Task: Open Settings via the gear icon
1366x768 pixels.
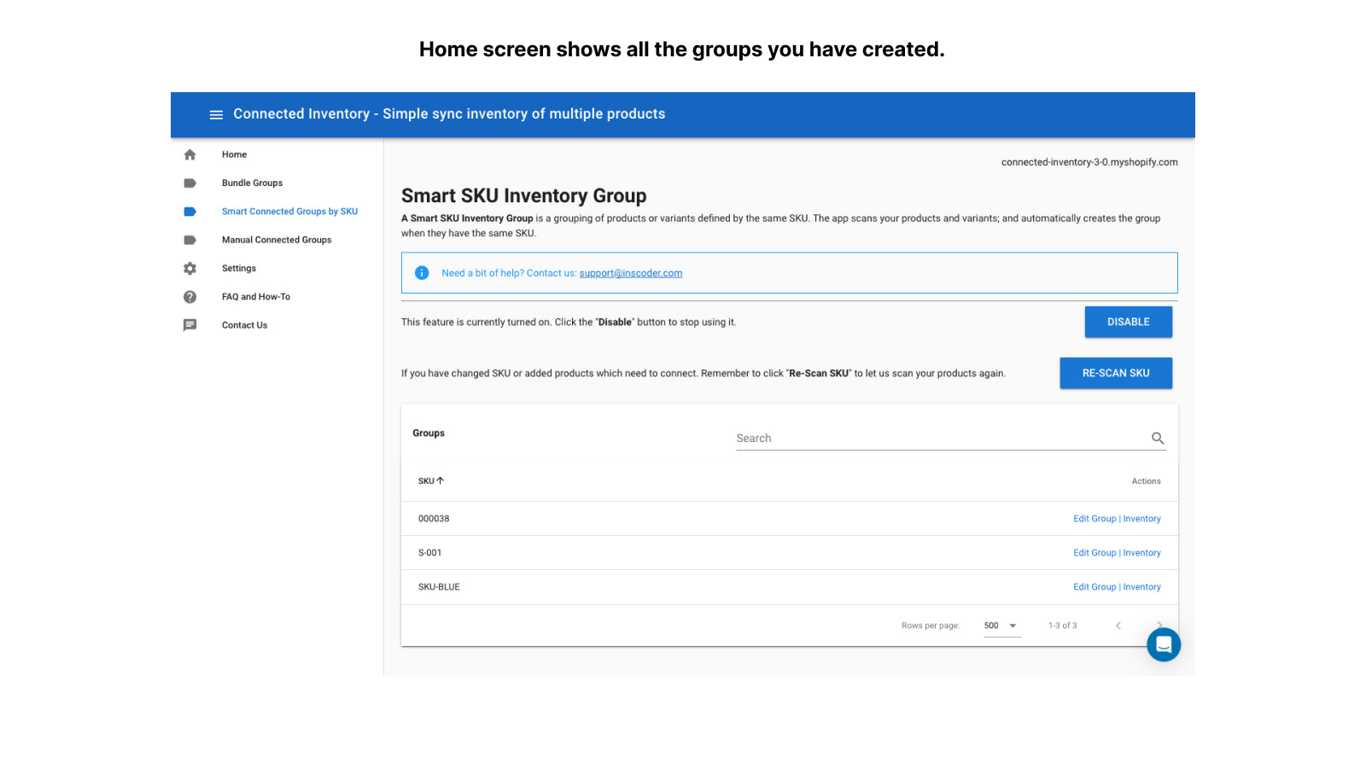Action: coord(190,268)
